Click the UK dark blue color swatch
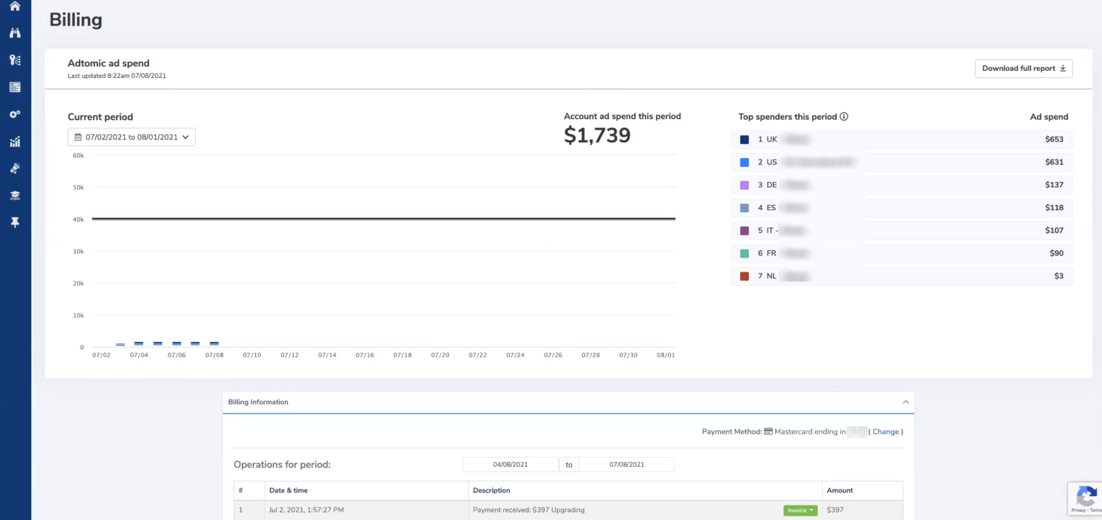 (x=744, y=139)
